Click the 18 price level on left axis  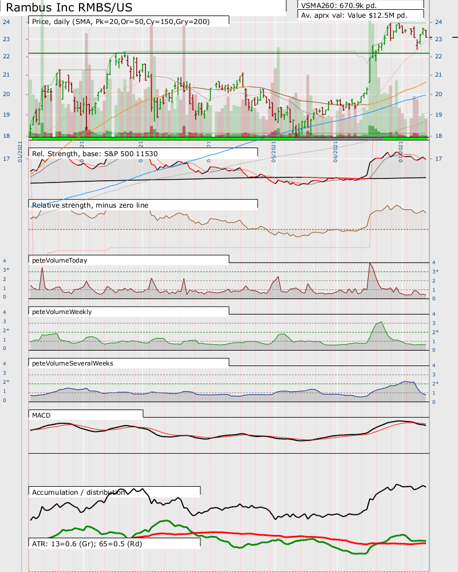(6, 136)
